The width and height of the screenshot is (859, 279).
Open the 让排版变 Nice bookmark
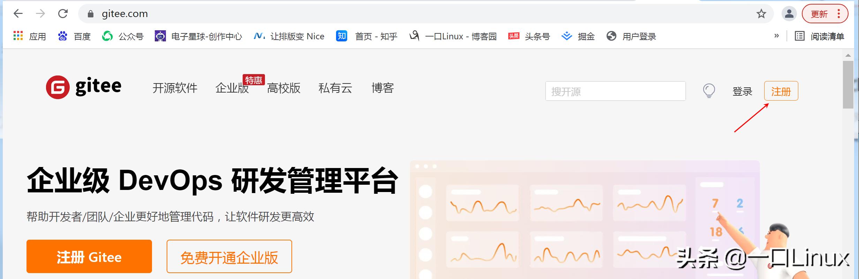pos(289,36)
